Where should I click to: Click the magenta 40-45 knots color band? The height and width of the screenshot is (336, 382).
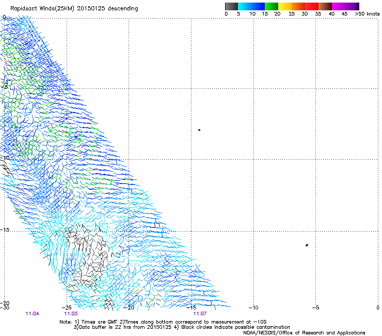click(x=339, y=6)
